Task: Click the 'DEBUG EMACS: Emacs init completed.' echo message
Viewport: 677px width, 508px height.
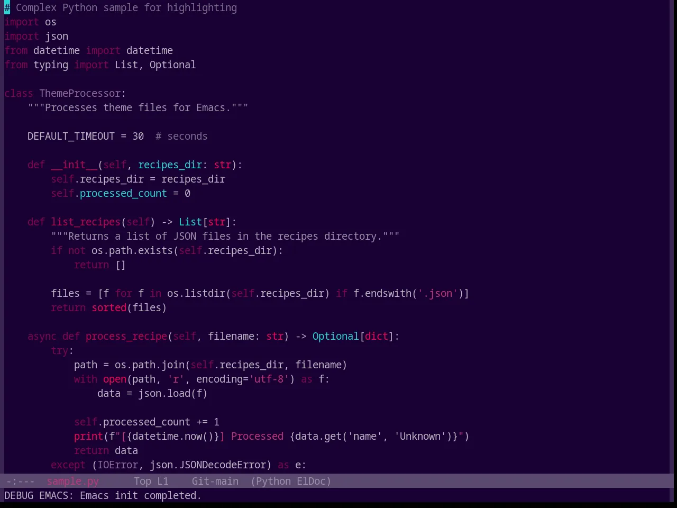Action: tap(103, 495)
